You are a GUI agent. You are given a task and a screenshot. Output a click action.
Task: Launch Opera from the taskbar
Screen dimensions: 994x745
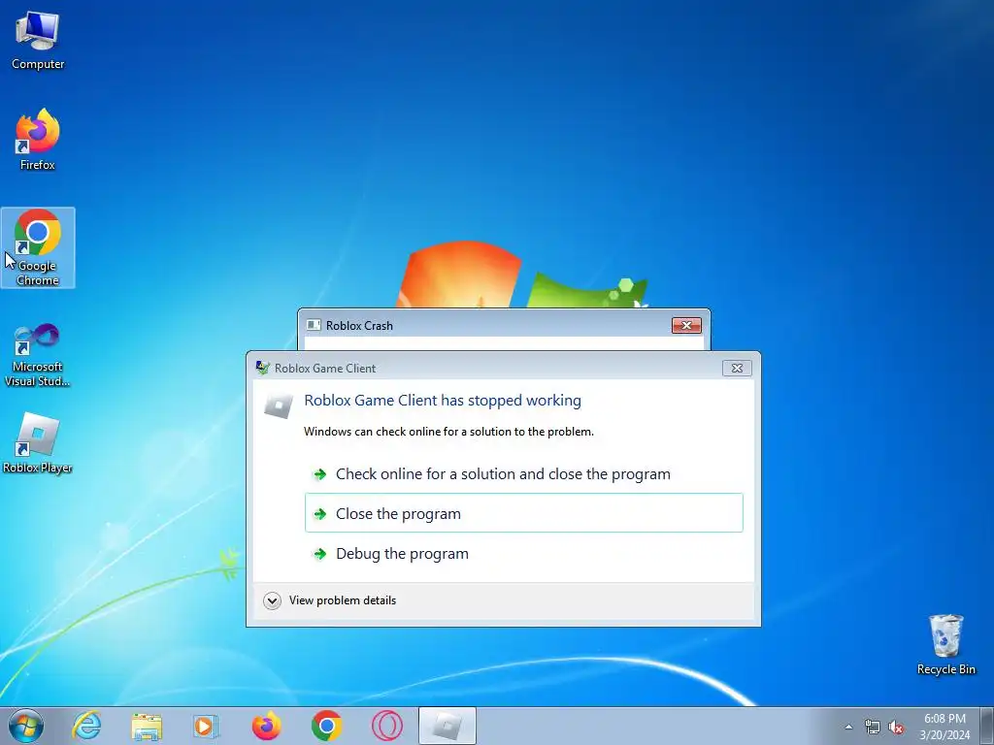386,726
